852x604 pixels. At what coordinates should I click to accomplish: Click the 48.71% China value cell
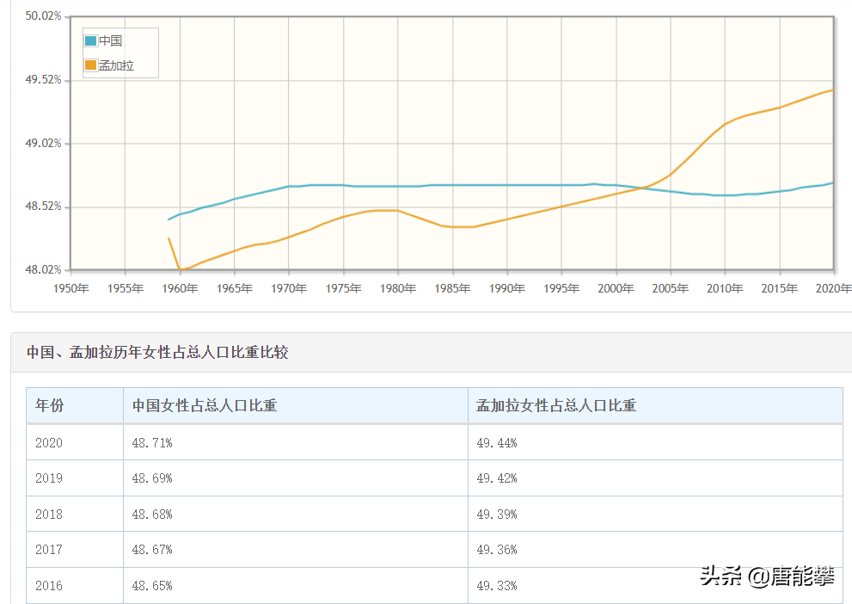[x=296, y=442]
